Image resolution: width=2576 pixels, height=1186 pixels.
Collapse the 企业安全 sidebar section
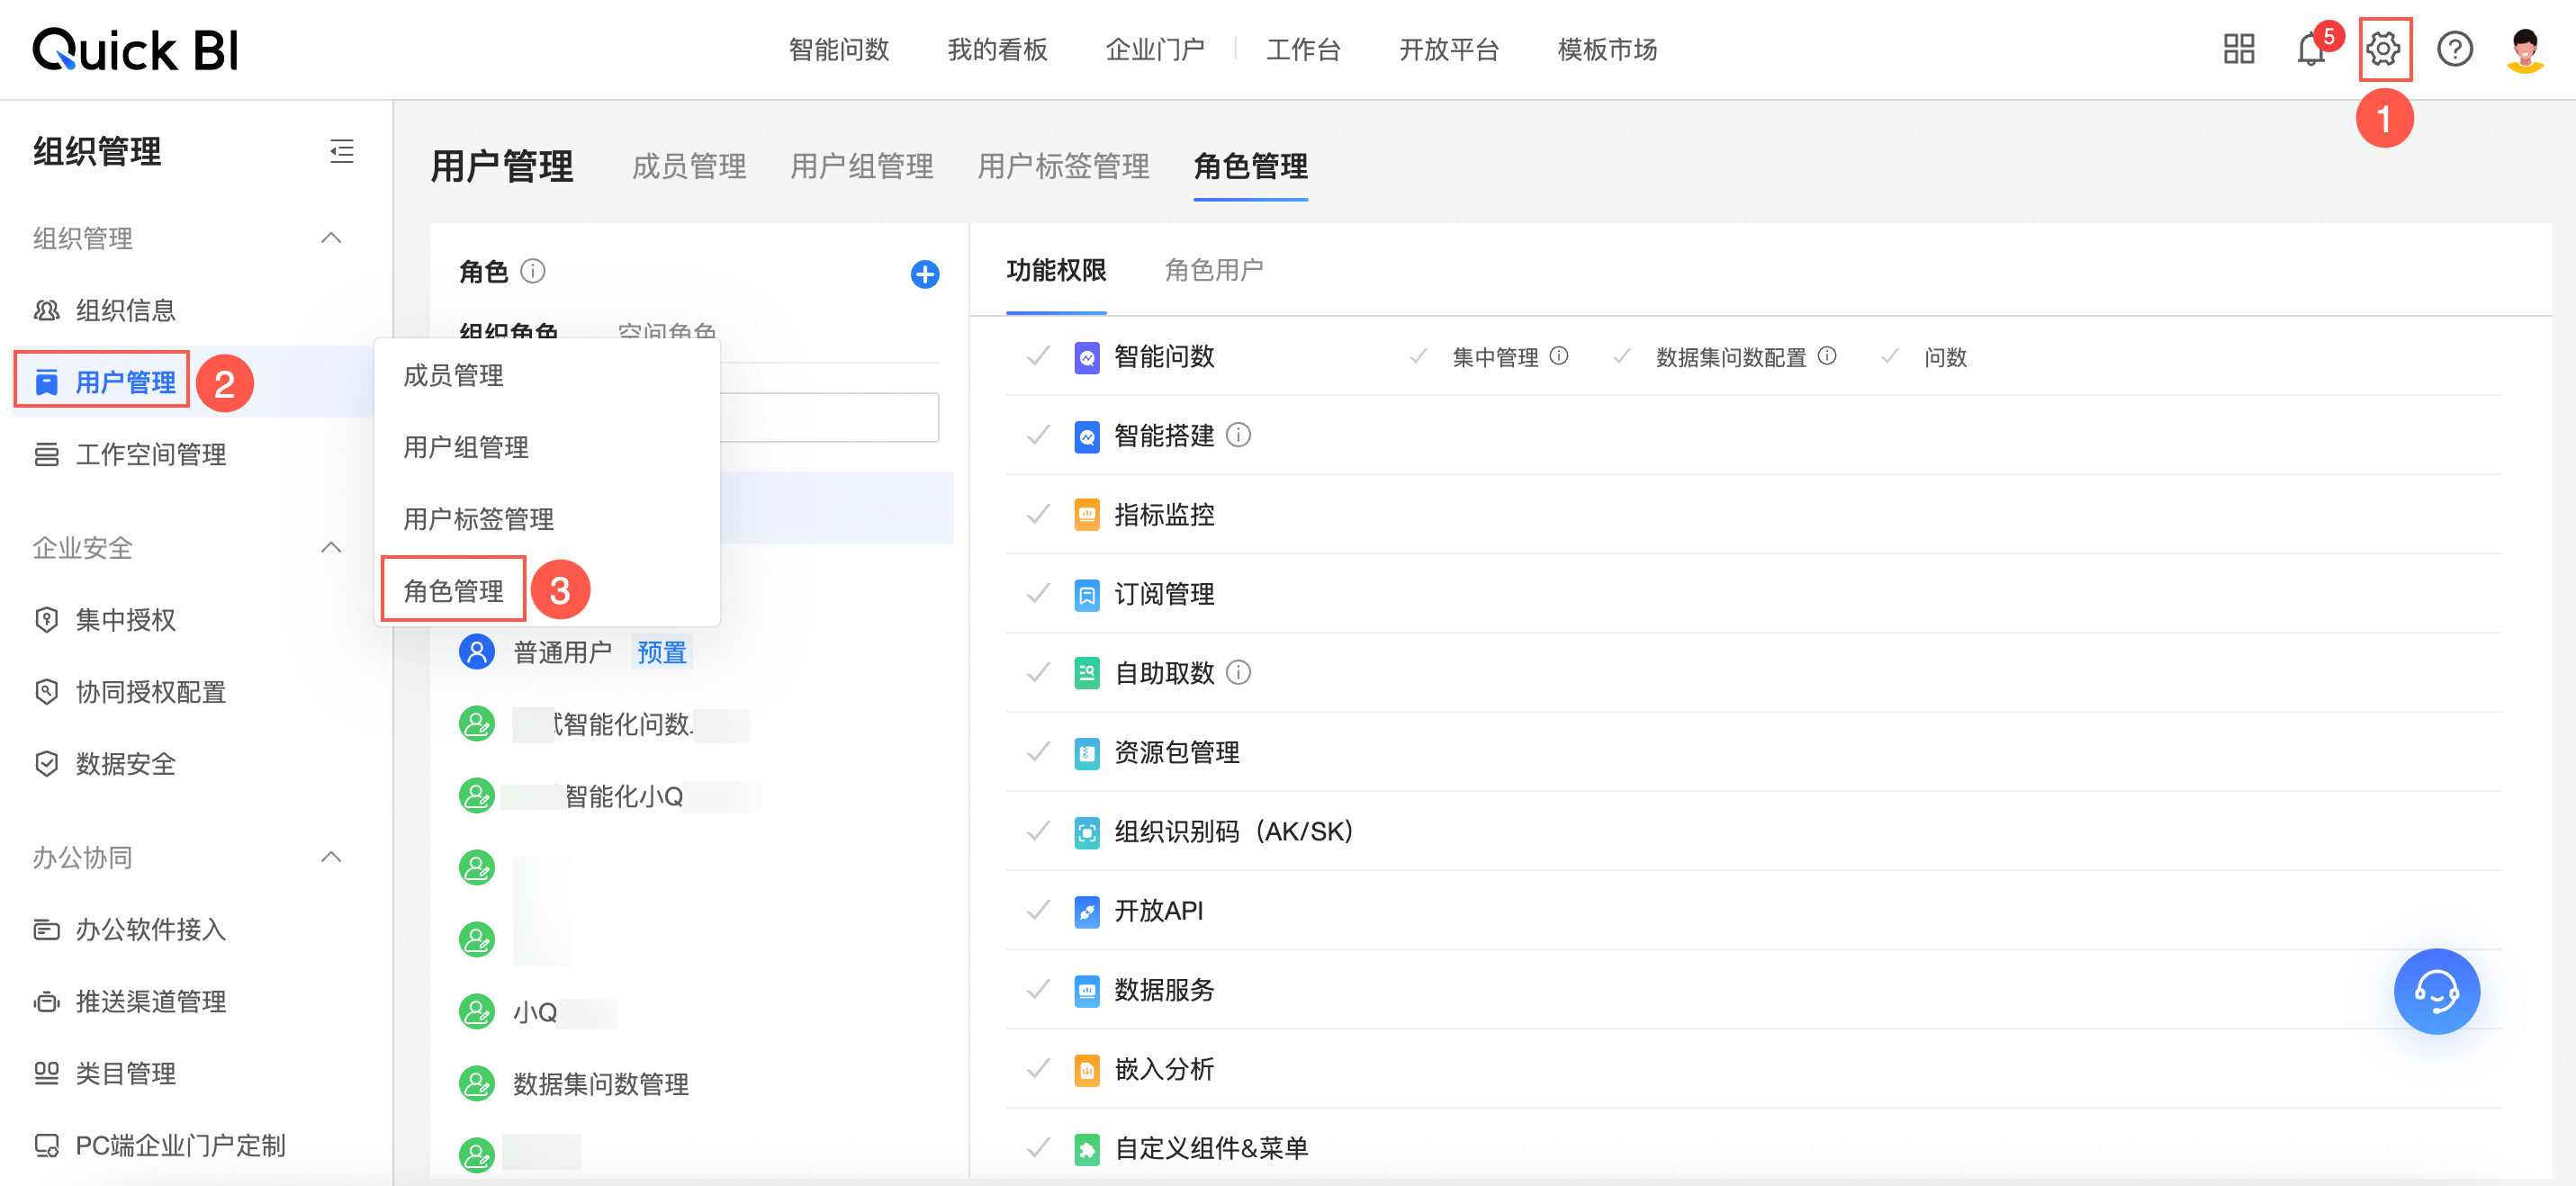point(331,547)
